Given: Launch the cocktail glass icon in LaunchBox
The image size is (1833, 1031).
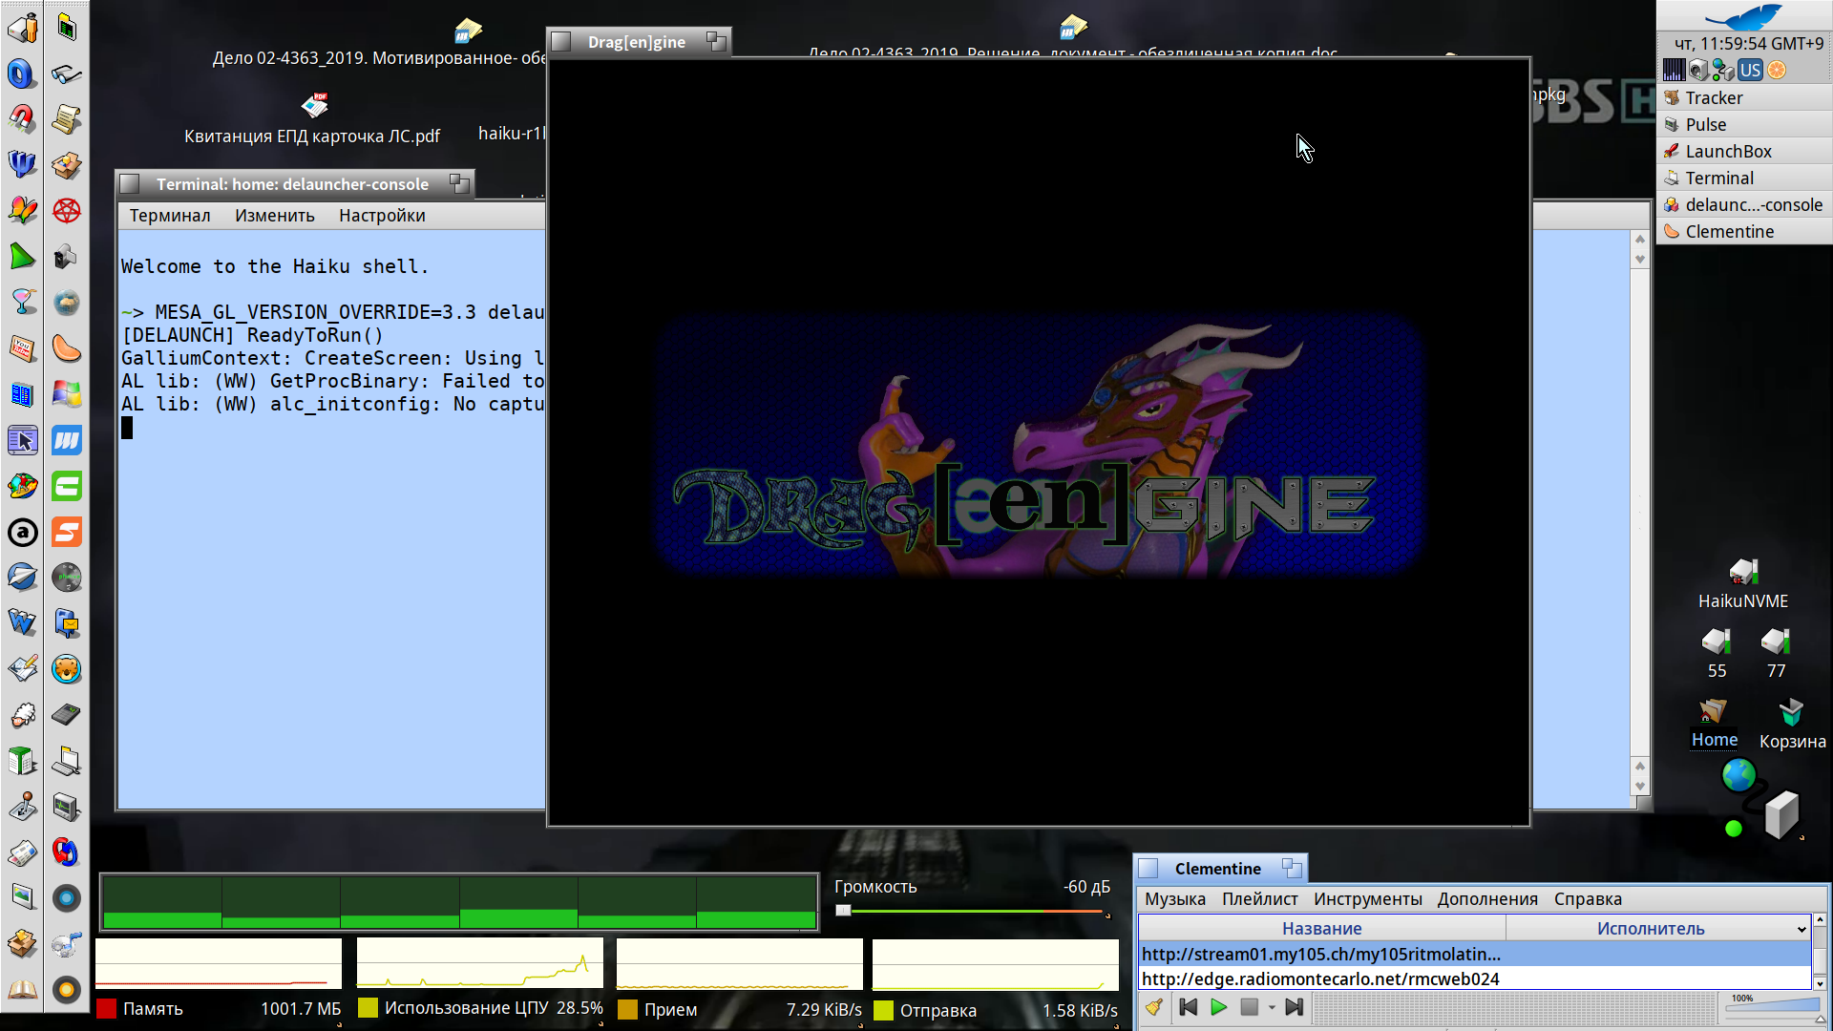Looking at the screenshot, I should click(22, 303).
